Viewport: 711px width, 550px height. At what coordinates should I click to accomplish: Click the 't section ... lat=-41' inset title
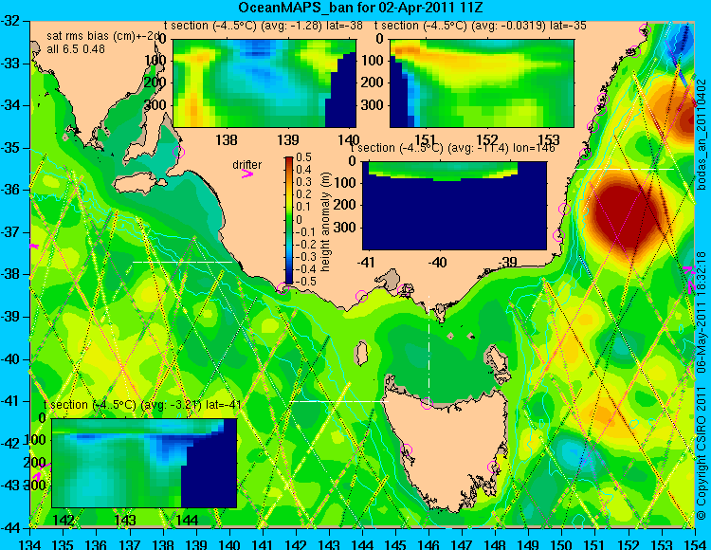142,405
